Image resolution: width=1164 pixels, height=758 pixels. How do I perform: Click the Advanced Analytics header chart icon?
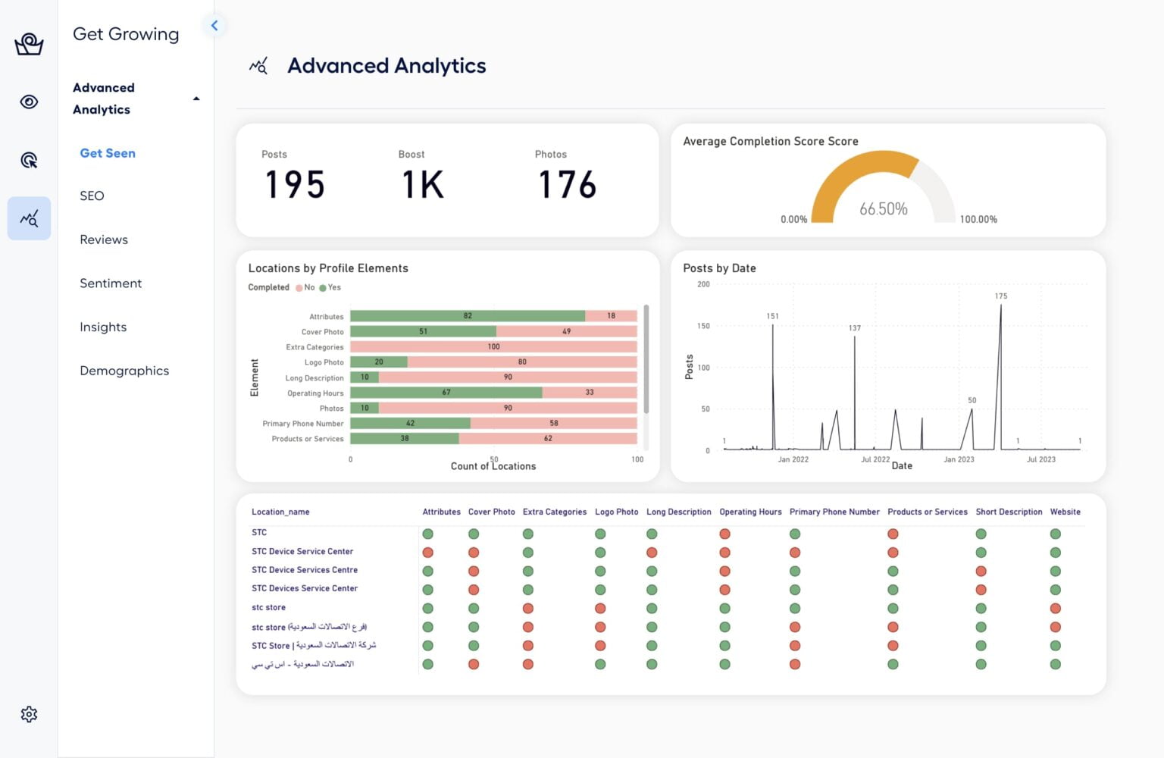point(258,66)
